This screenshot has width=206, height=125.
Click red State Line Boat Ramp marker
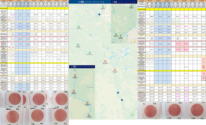[105, 61]
